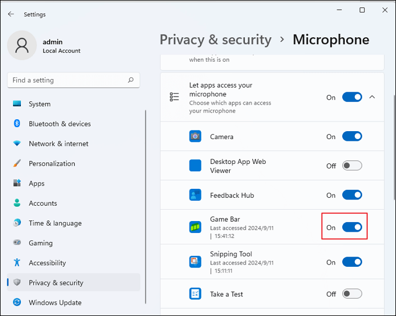Disable Snipping Tool microphone access toggle

tap(352, 262)
